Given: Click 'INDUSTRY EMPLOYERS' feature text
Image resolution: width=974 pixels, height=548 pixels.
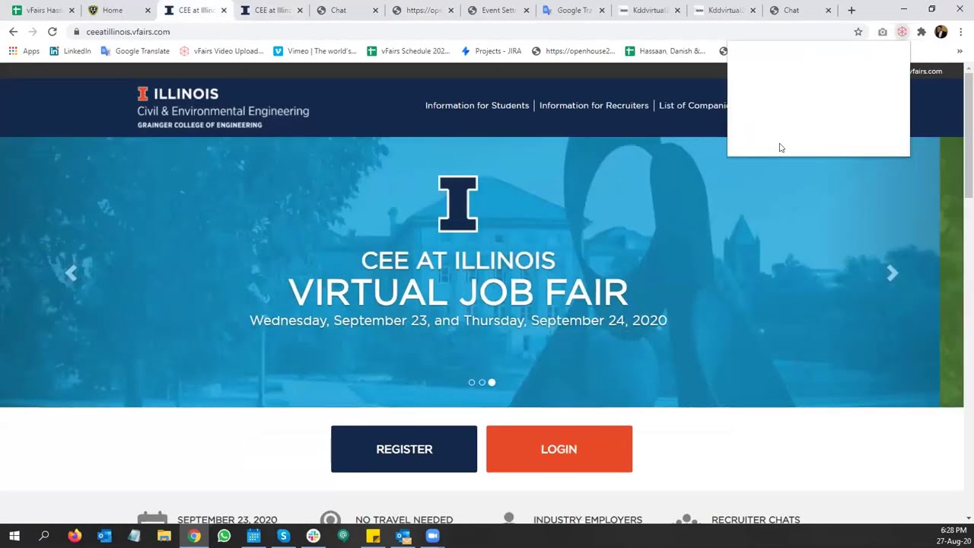Looking at the screenshot, I should tap(587, 520).
